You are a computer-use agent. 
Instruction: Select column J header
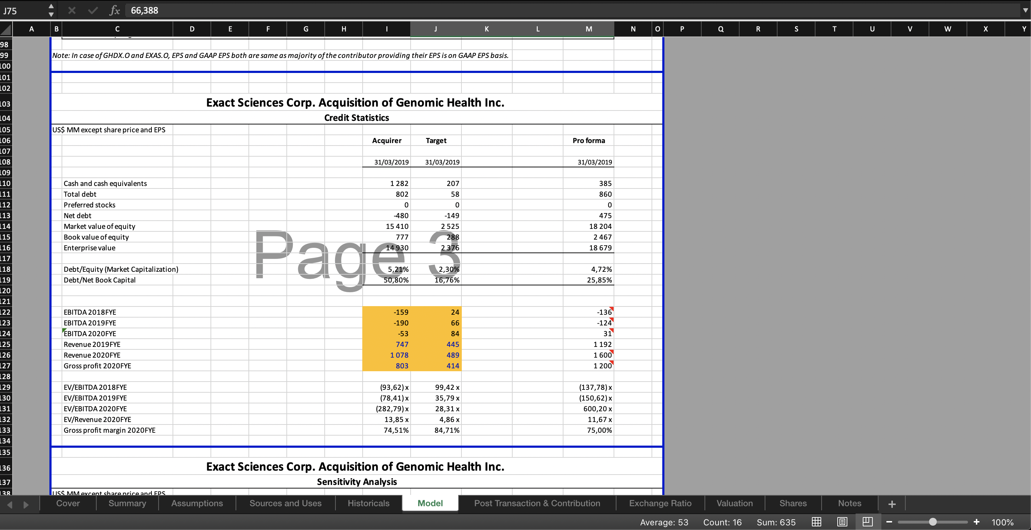[x=435, y=29]
